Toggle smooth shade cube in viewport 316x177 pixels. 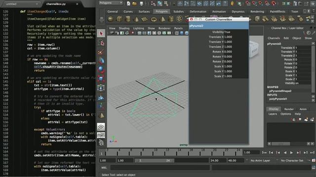pos(182,33)
